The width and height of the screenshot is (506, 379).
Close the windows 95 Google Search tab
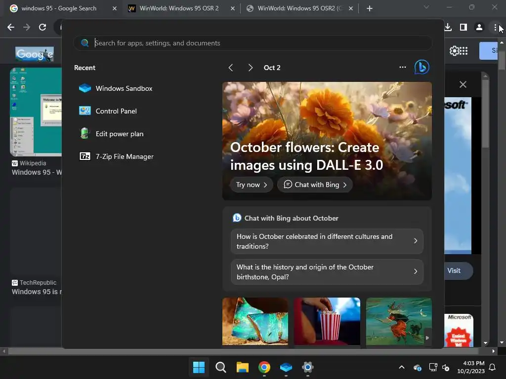[115, 8]
